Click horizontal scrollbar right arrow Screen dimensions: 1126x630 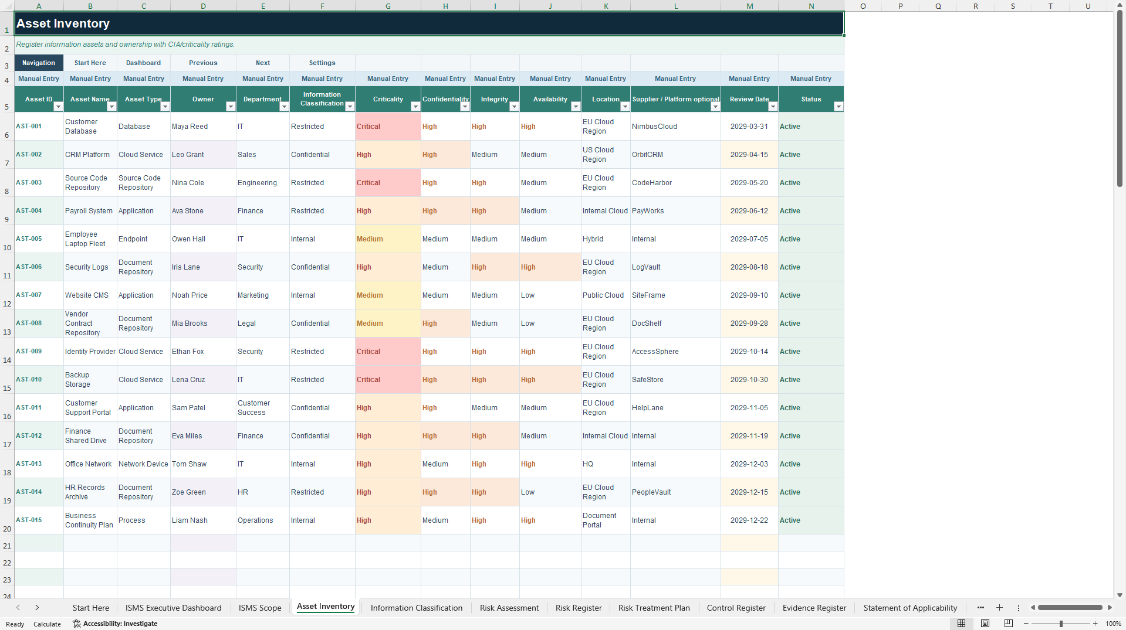(x=1110, y=608)
